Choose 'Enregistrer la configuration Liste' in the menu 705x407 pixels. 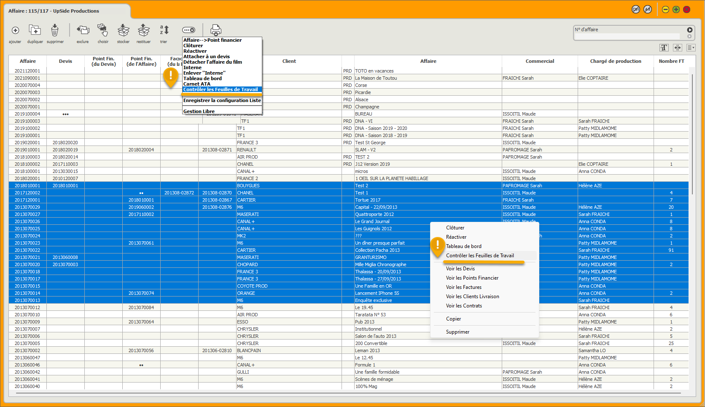[222, 100]
